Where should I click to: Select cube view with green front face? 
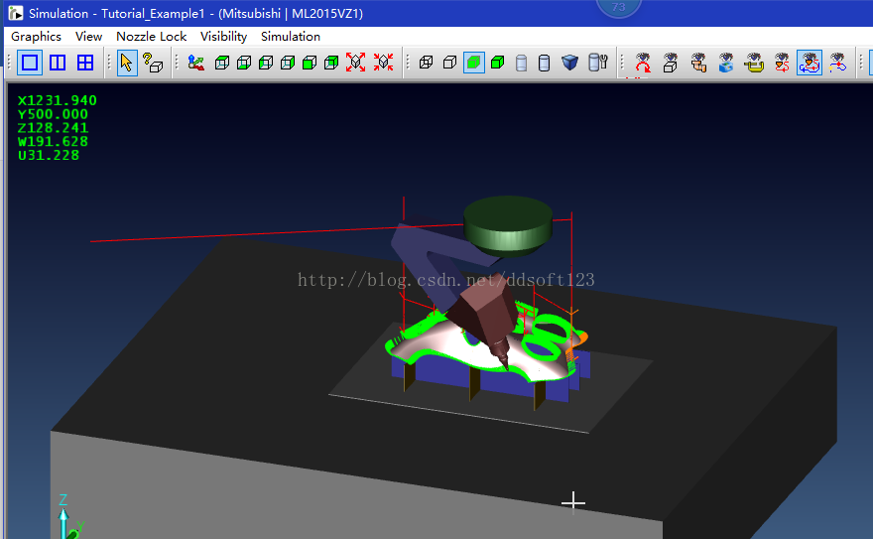310,63
